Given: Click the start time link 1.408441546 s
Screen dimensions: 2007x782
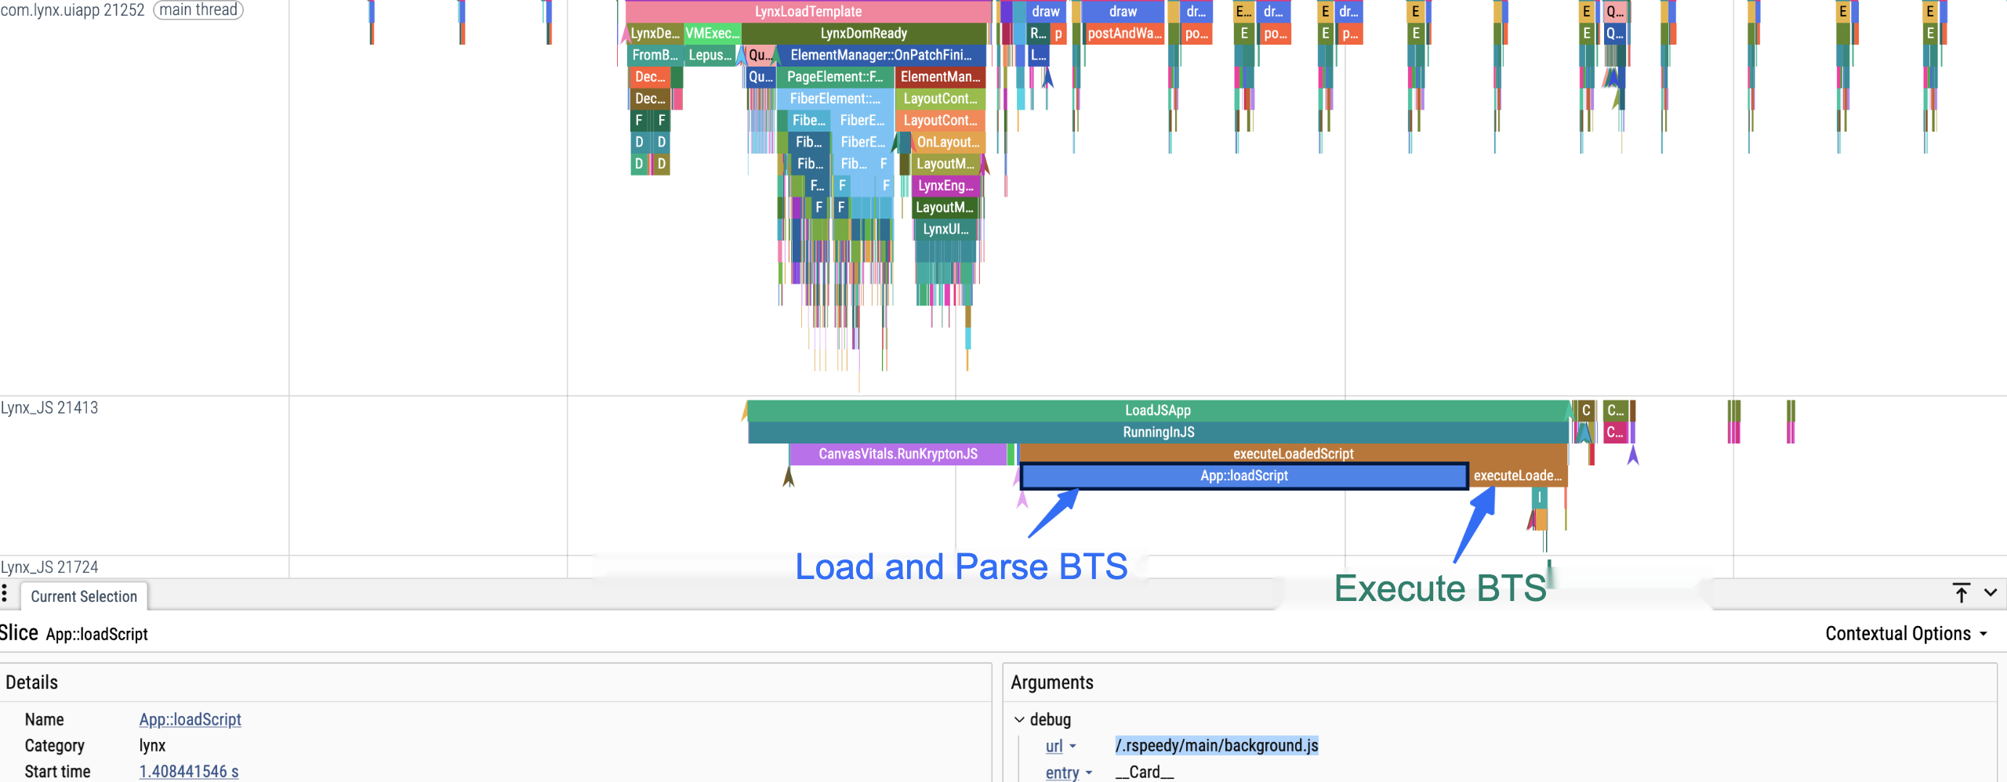Looking at the screenshot, I should [188, 772].
